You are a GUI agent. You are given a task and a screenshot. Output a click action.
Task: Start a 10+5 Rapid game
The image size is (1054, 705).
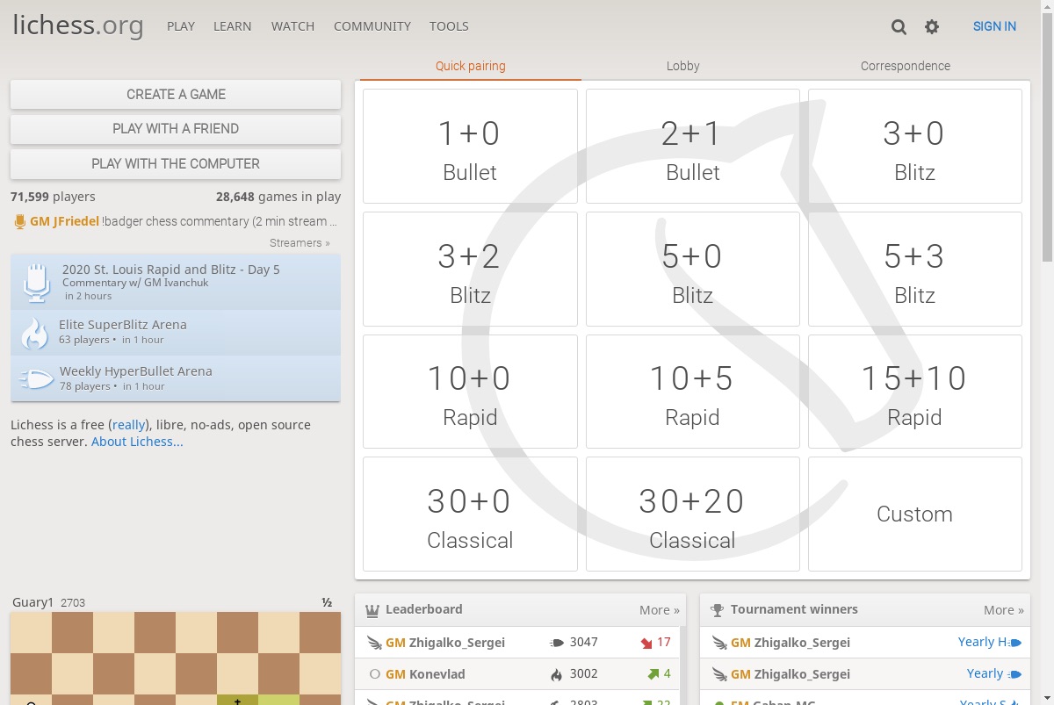pyautogui.click(x=693, y=392)
